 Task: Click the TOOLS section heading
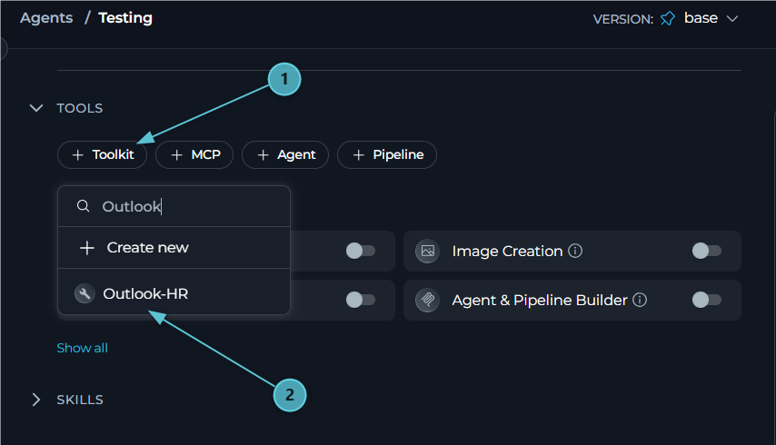pyautogui.click(x=80, y=108)
